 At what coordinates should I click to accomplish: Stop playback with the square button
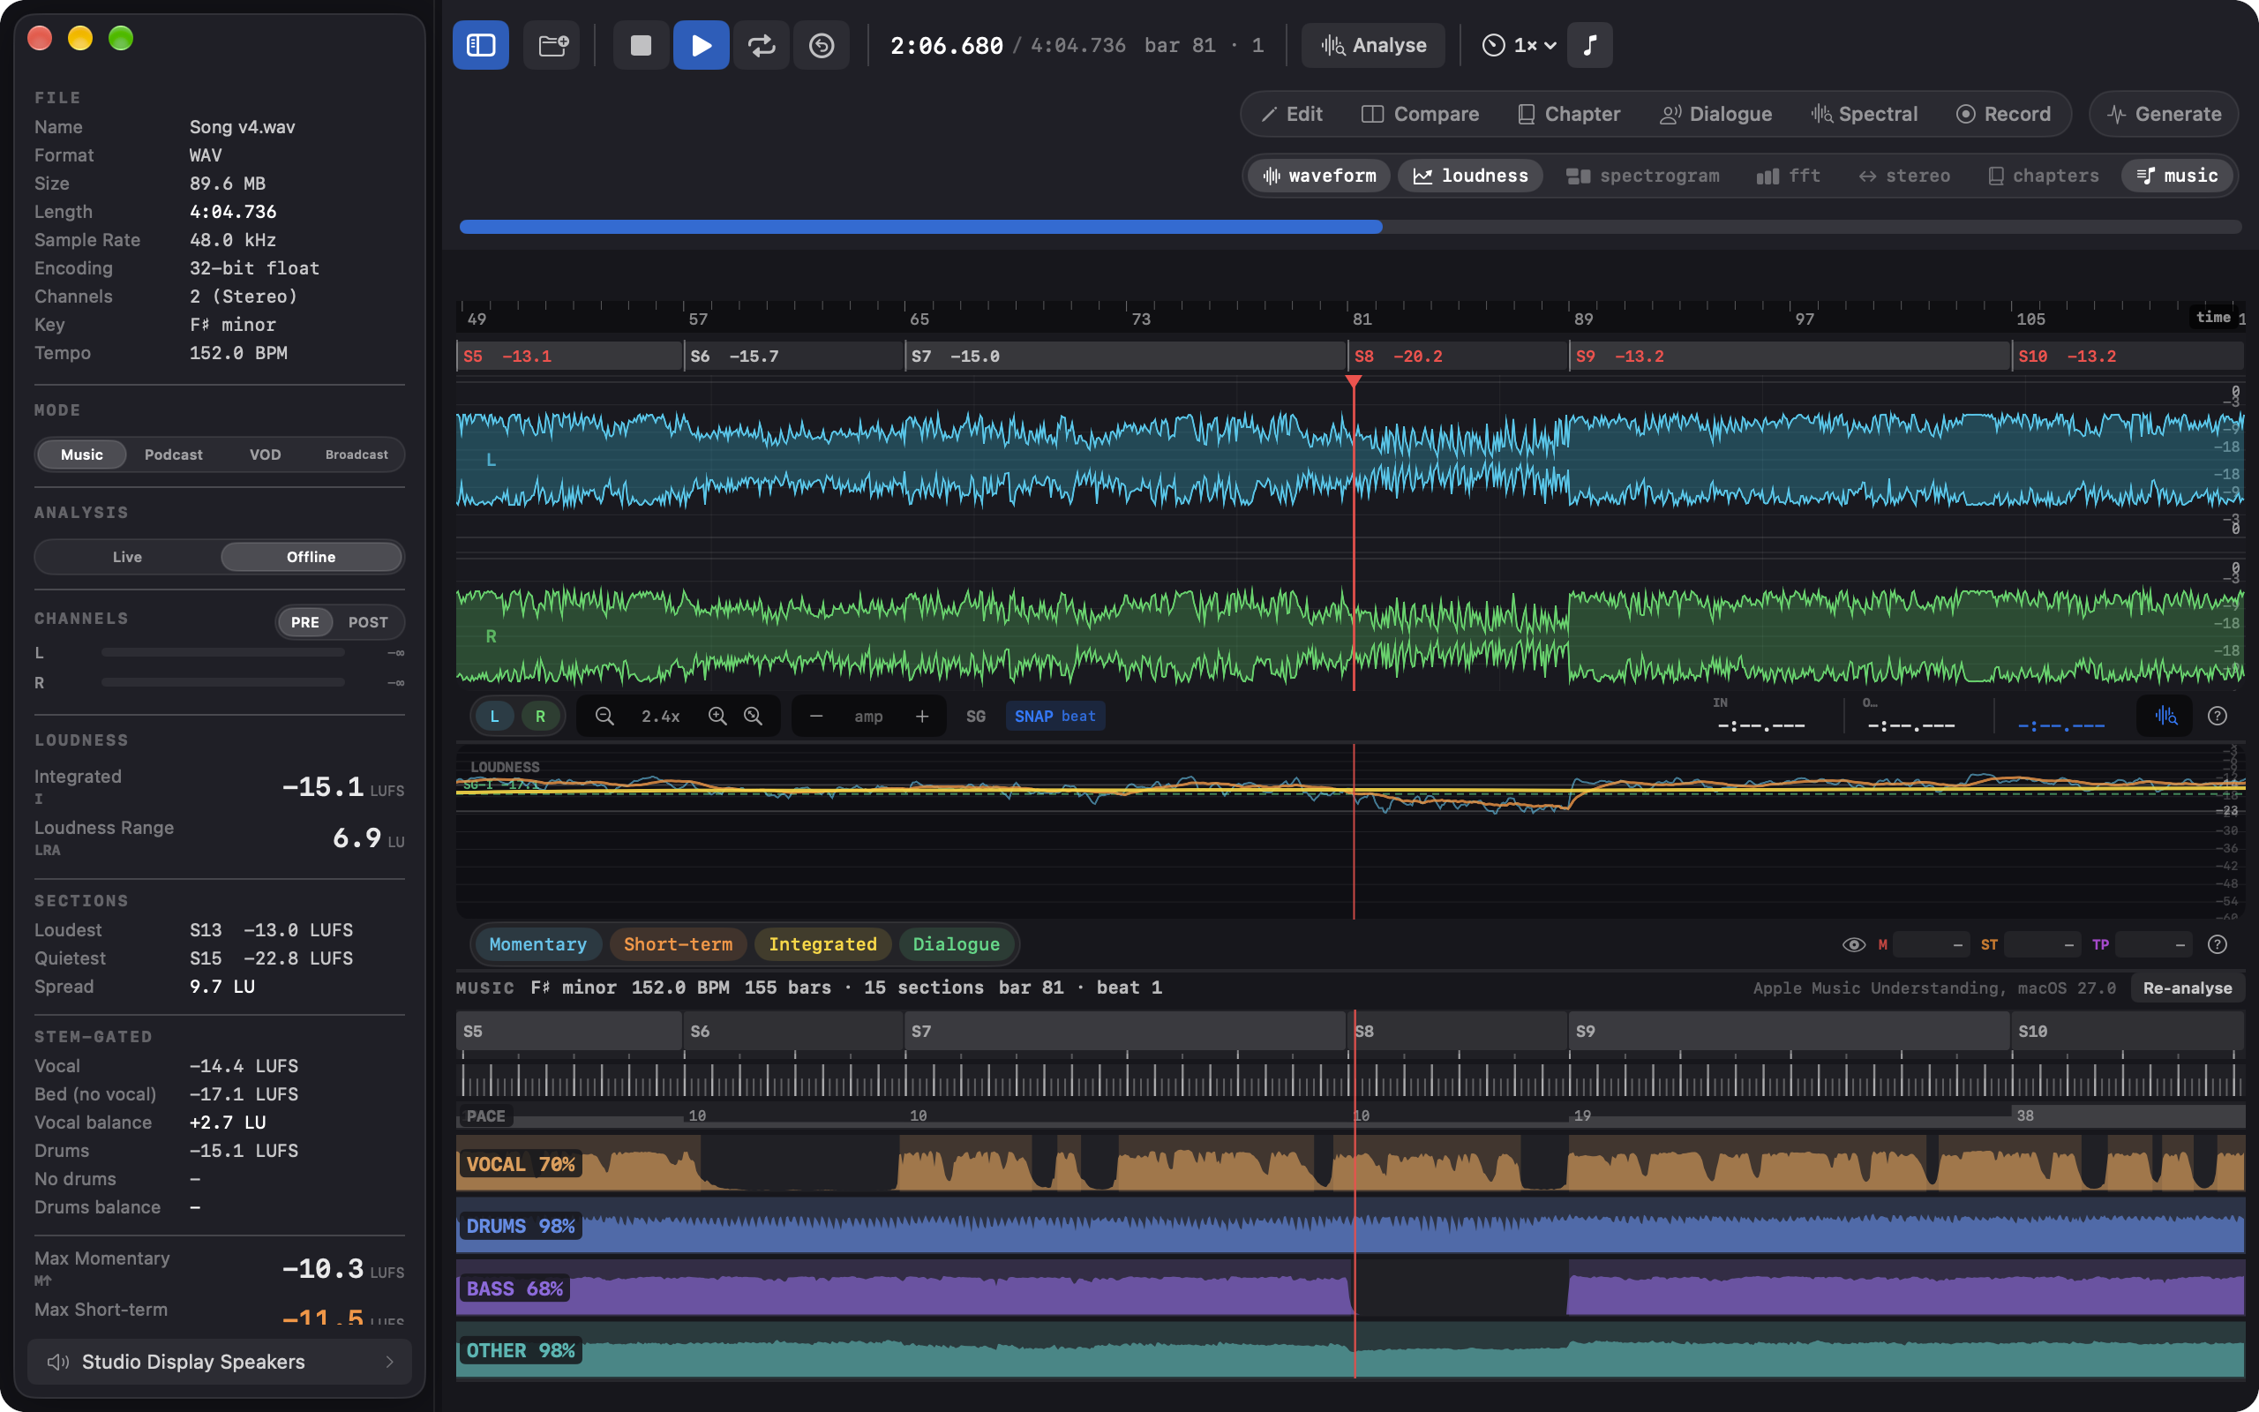tap(642, 45)
